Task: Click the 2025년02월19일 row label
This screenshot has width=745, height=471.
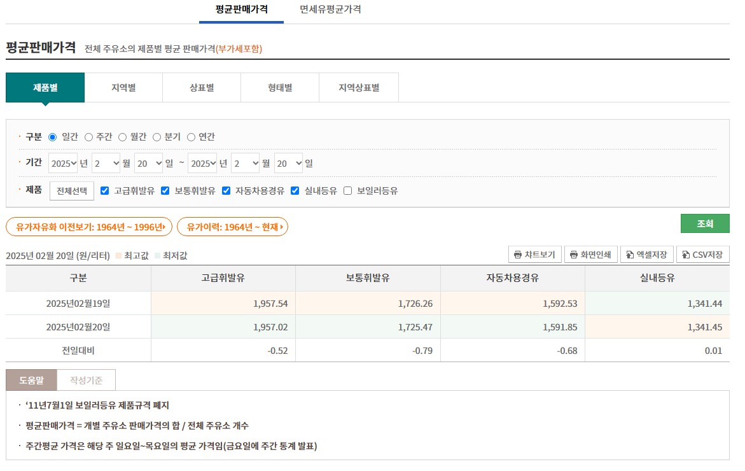Action: 78,303
